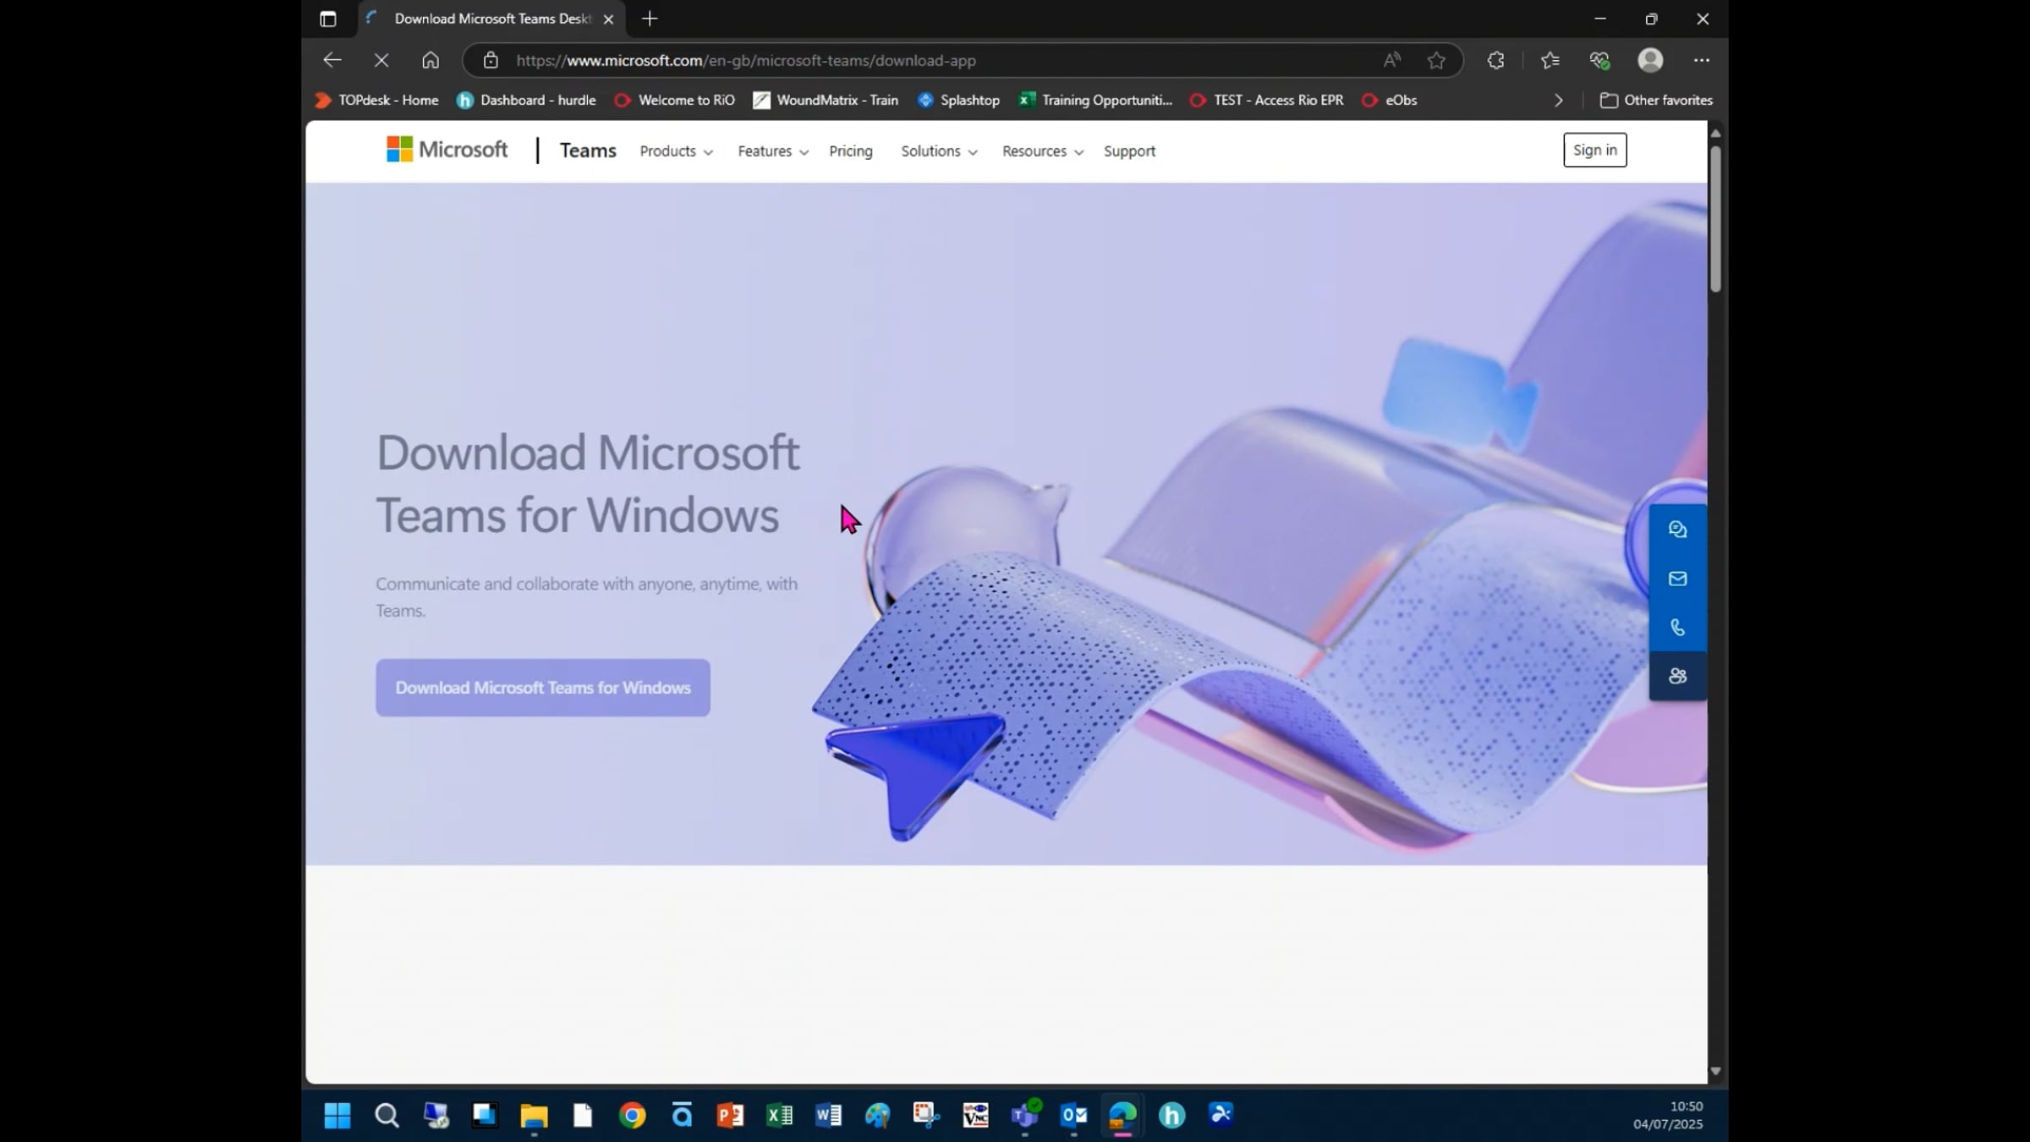This screenshot has width=2030, height=1142.
Task: Open File Explorer from taskbar
Action: (x=534, y=1116)
